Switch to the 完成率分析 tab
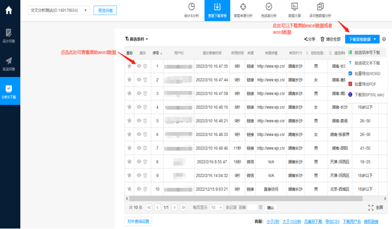This screenshot has width=392, height=229. coord(269,10)
